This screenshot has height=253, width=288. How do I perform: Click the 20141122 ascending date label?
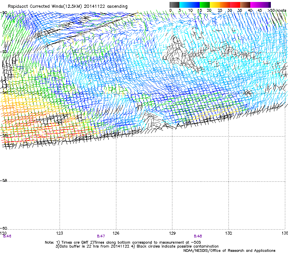point(105,7)
